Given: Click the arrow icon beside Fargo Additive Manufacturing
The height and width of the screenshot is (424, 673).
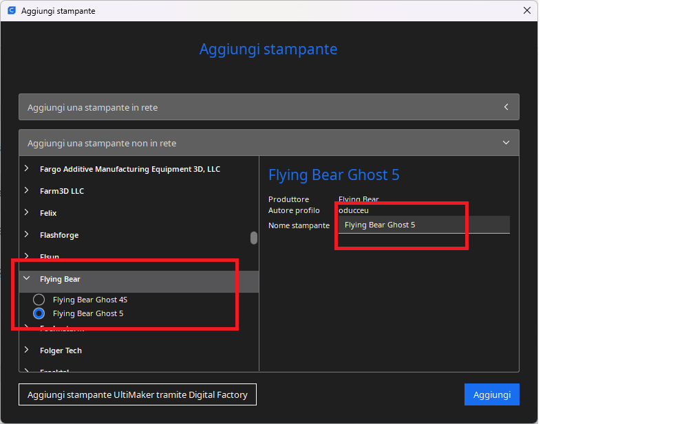Looking at the screenshot, I should click(x=27, y=169).
